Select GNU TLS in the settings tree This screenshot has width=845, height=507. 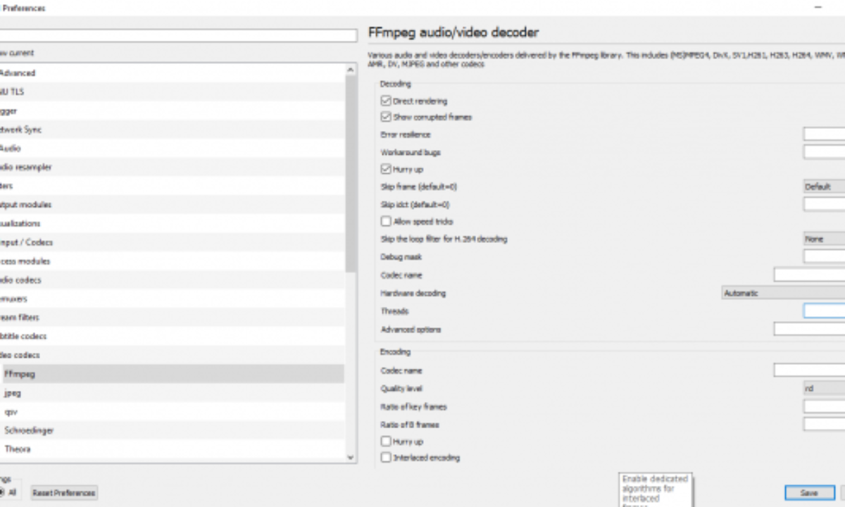coord(172,92)
